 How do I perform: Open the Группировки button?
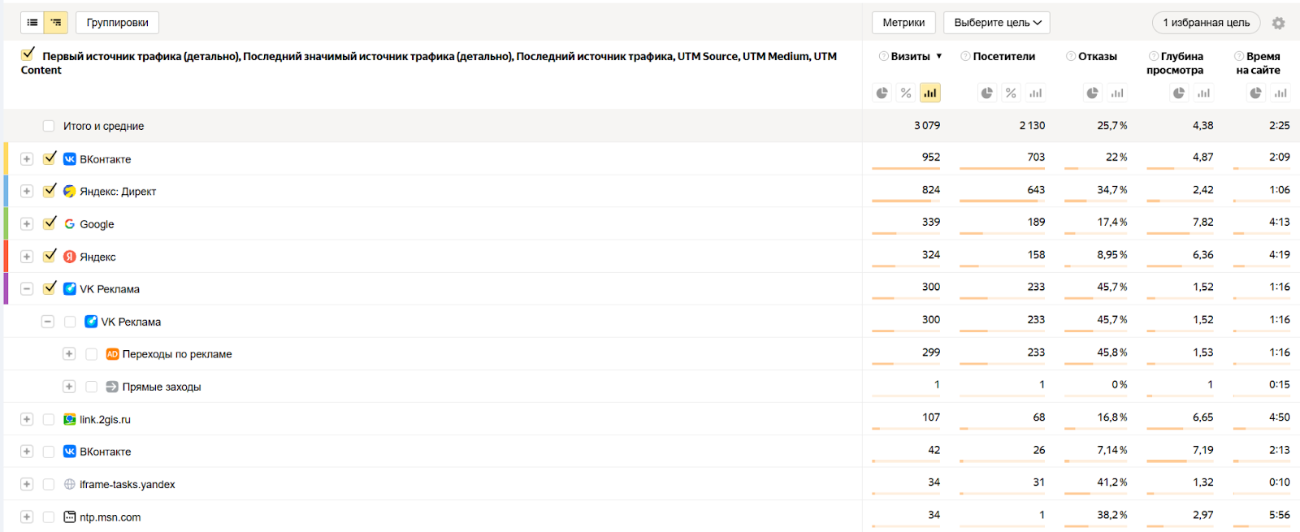[x=117, y=23]
